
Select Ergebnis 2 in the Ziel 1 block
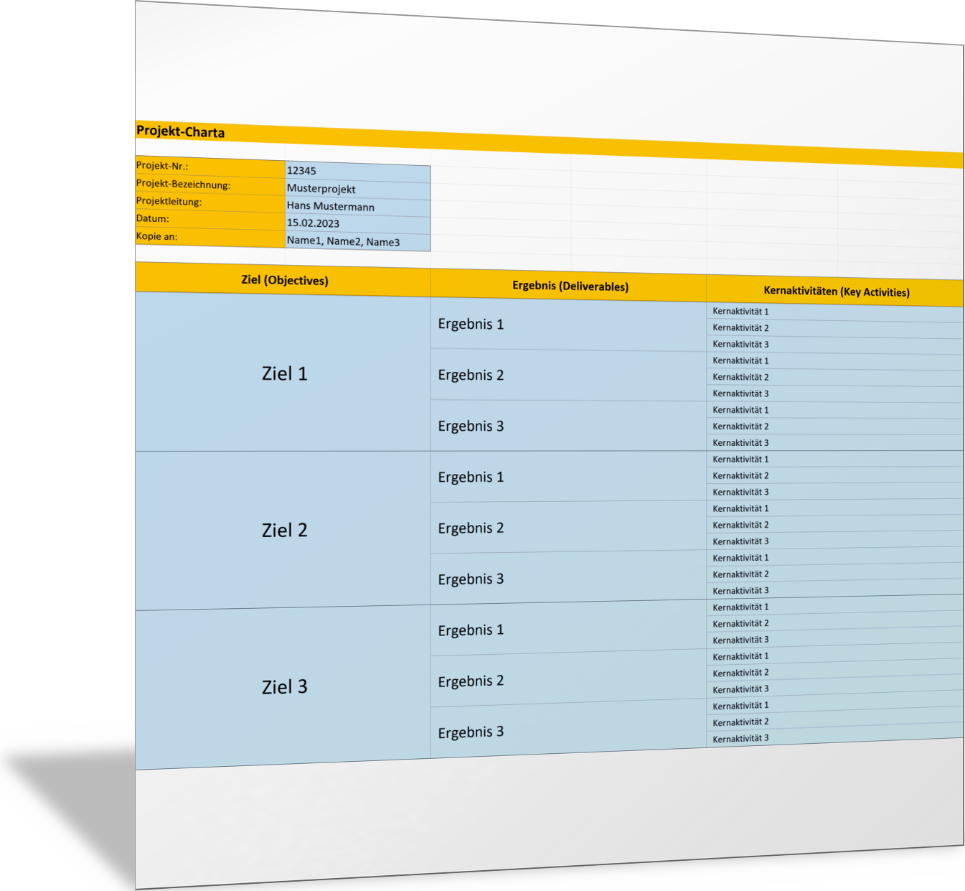click(x=569, y=375)
